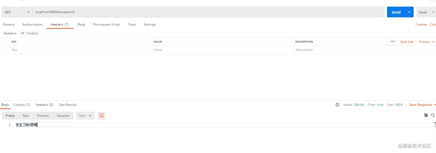Viewport: 436px width, 153px height.
Task: Expand the Save button dropdown arrow
Action: [433, 12]
